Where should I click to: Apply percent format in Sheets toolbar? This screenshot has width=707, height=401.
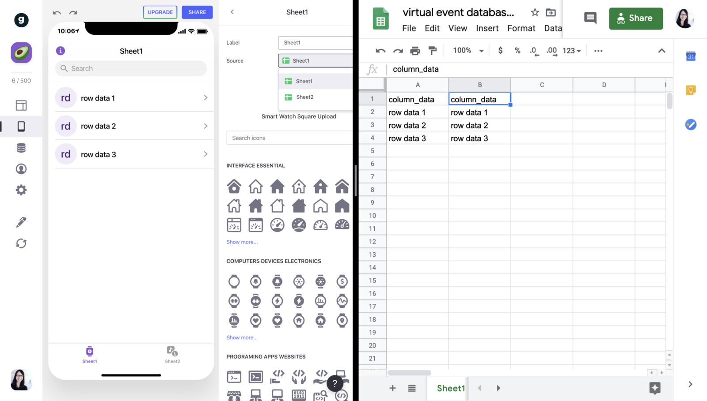point(517,51)
